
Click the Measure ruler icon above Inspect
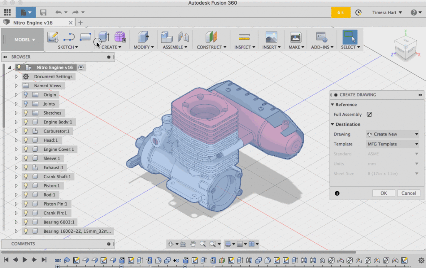pyautogui.click(x=244, y=37)
